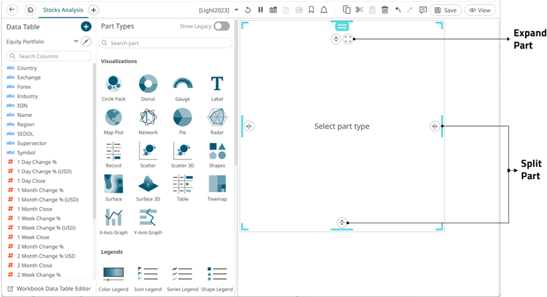Select the Treemap visualization
Screen dimensions: 547x297
(217, 188)
